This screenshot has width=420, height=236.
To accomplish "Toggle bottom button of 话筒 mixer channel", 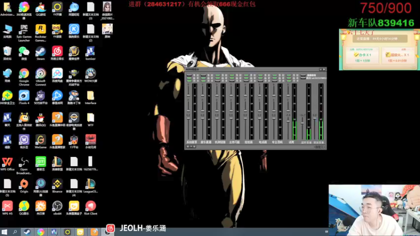I will (289, 81).
